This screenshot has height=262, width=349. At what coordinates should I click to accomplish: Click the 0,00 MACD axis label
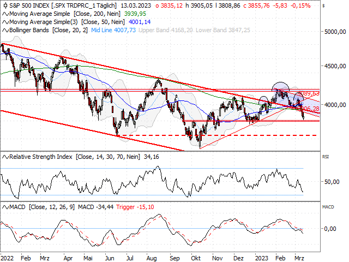click(x=330, y=229)
